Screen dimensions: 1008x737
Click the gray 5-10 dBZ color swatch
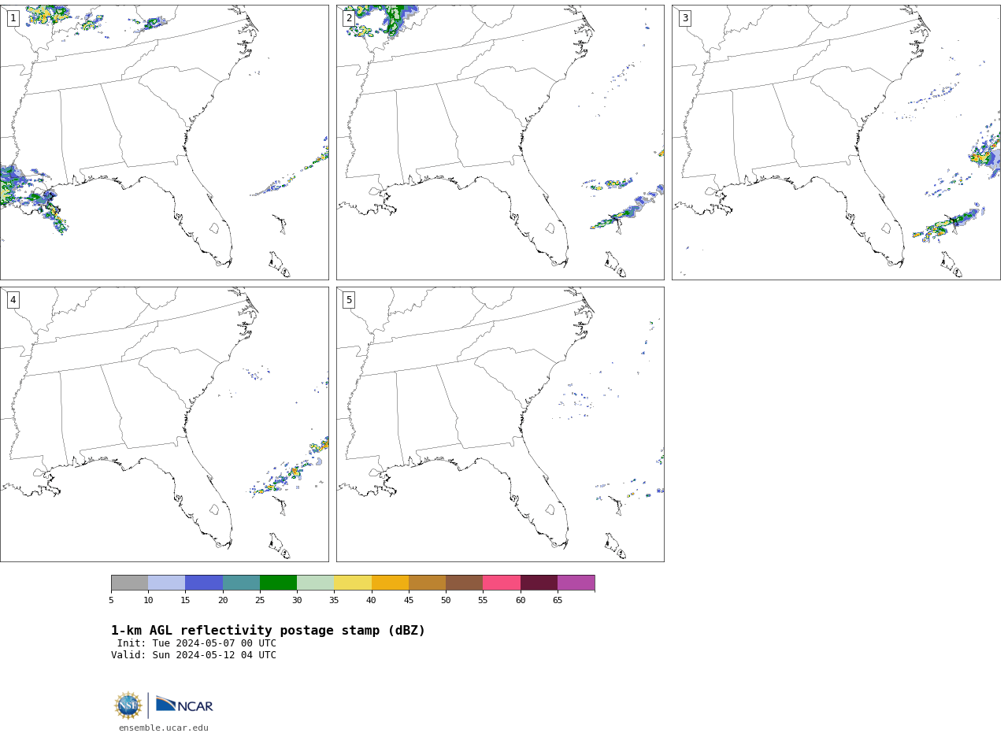point(129,583)
